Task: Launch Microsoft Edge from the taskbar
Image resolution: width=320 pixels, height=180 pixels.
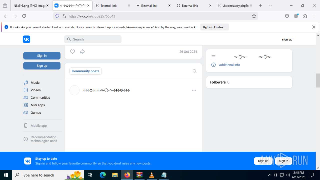Action: point(103,175)
